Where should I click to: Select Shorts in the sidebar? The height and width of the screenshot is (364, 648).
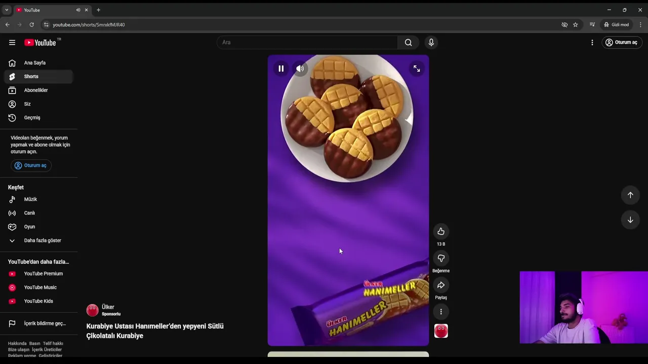pyautogui.click(x=38, y=76)
